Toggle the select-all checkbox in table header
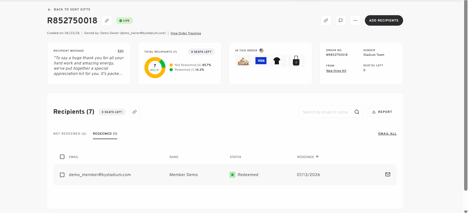The height and width of the screenshot is (213, 468). click(x=62, y=157)
